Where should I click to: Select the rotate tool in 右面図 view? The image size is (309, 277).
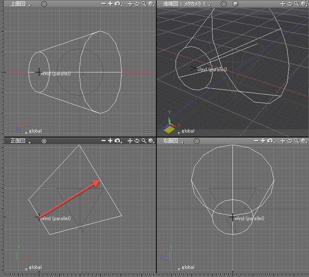pyautogui.click(x=289, y=141)
